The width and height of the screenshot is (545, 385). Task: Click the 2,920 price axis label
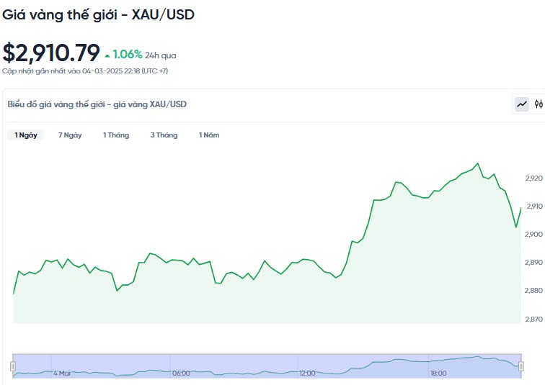coord(533,178)
